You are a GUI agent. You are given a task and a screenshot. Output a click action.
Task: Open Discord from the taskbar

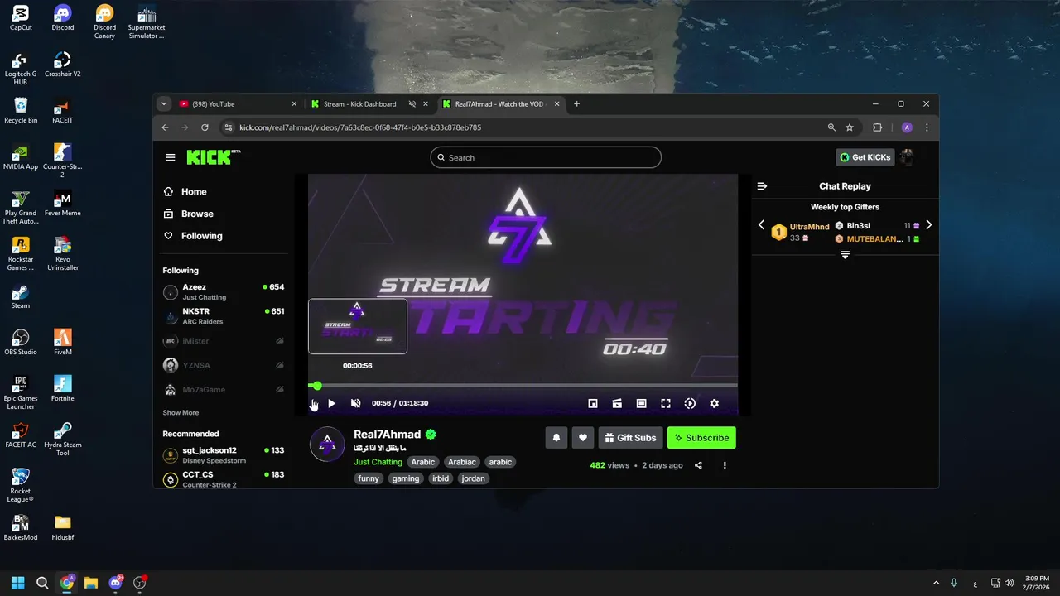pos(115,583)
